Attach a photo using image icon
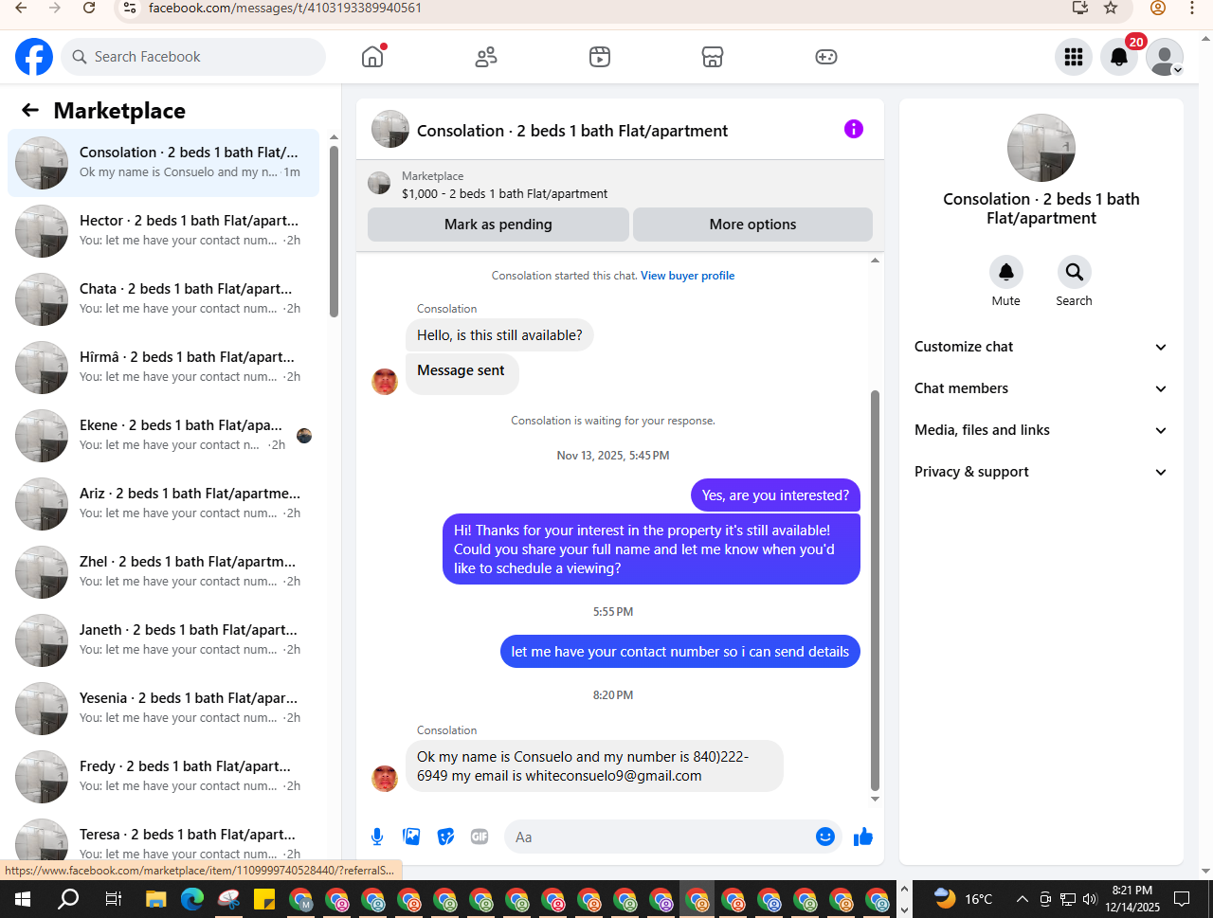 pyautogui.click(x=411, y=837)
